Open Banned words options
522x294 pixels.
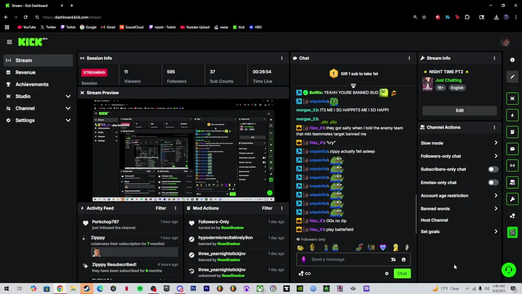pos(459,209)
